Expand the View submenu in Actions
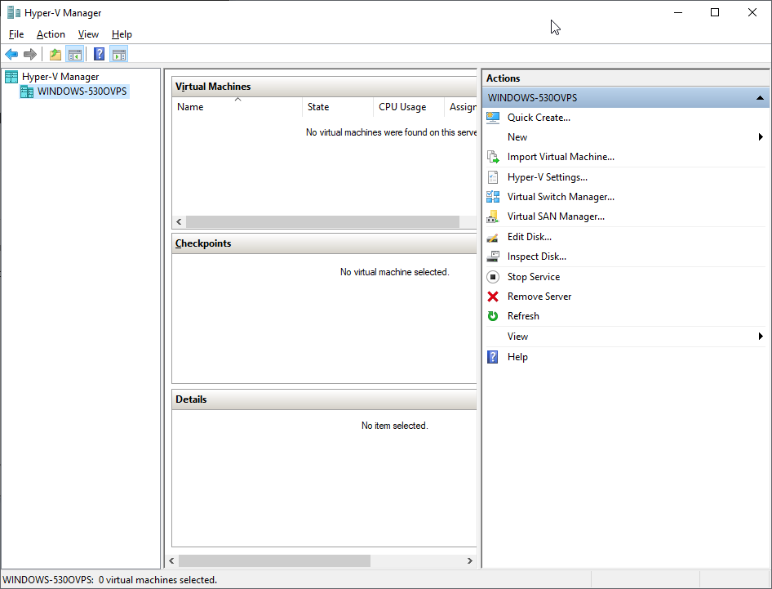 (761, 337)
